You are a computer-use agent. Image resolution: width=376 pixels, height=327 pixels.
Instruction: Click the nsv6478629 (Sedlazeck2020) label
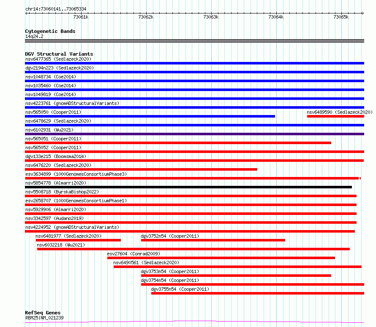tap(58, 121)
